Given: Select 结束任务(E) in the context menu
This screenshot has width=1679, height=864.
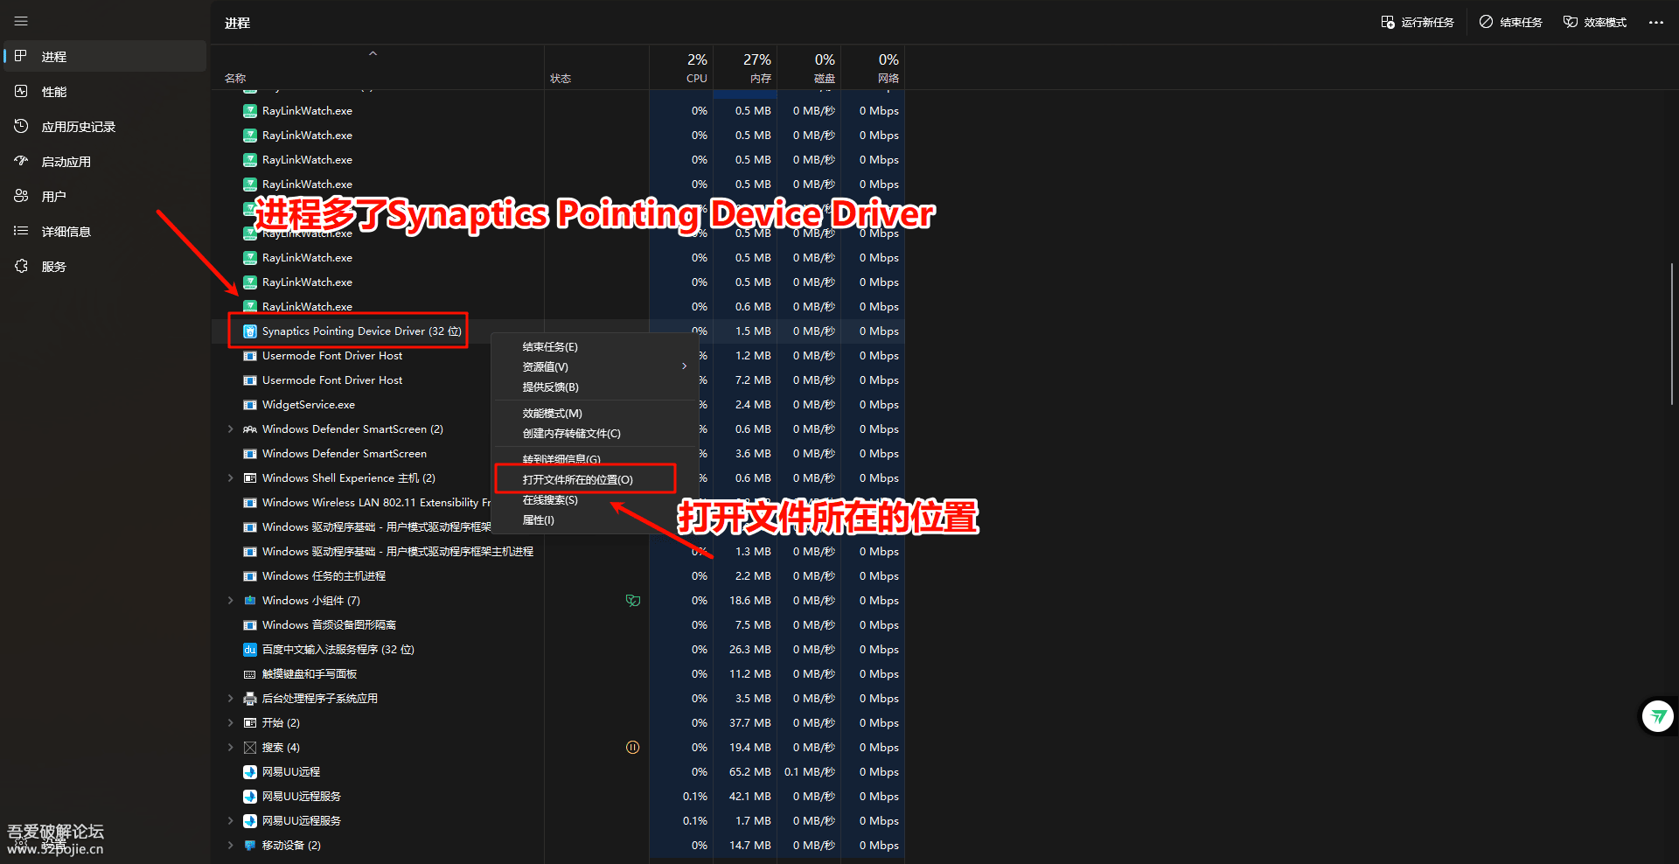Looking at the screenshot, I should tap(550, 347).
